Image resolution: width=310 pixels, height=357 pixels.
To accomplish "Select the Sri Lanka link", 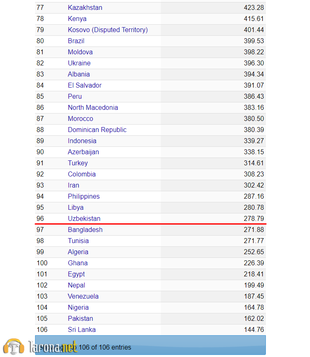I will (82, 330).
